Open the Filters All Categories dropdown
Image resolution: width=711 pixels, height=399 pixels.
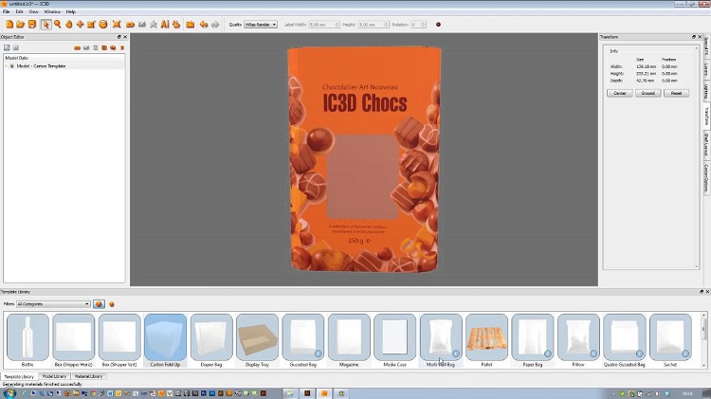pyautogui.click(x=53, y=304)
